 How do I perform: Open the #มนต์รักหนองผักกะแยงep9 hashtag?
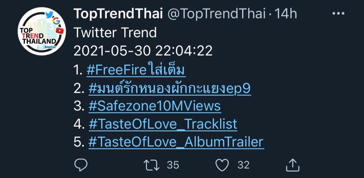click(x=170, y=89)
